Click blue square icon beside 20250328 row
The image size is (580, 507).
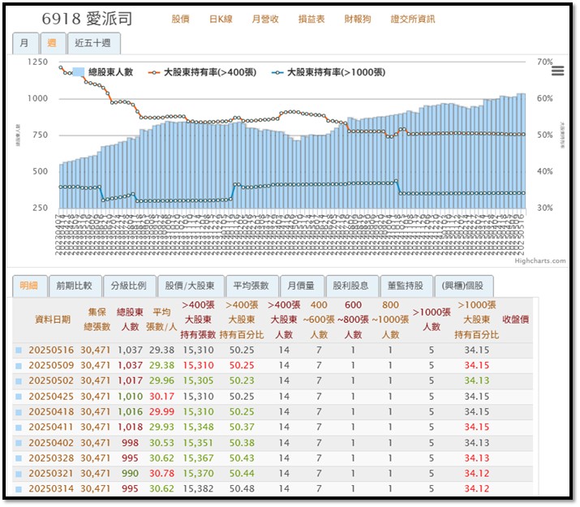[19, 458]
